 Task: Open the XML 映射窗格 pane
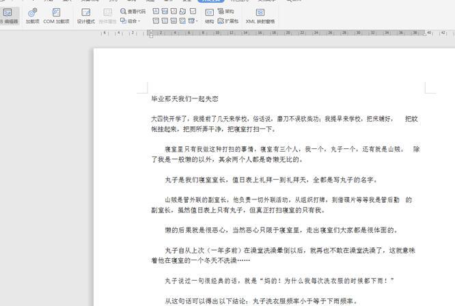pyautogui.click(x=260, y=16)
